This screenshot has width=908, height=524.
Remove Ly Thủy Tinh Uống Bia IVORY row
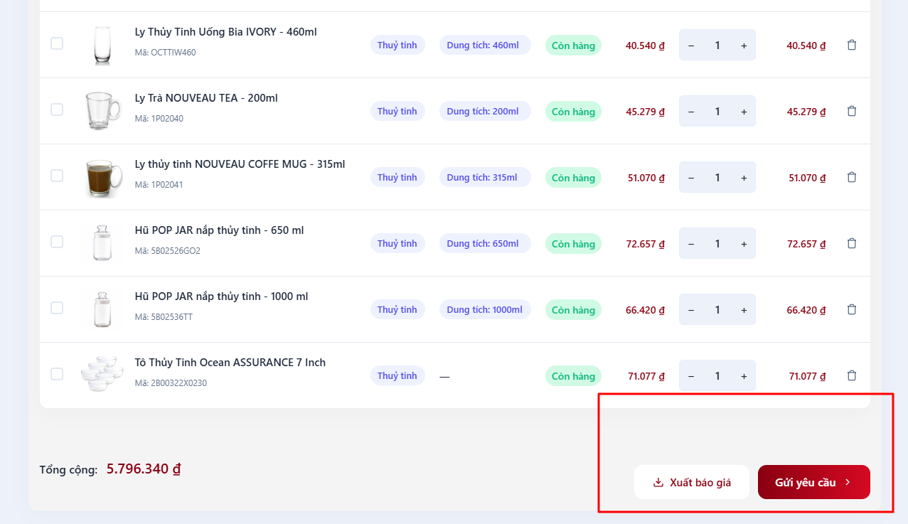click(852, 45)
